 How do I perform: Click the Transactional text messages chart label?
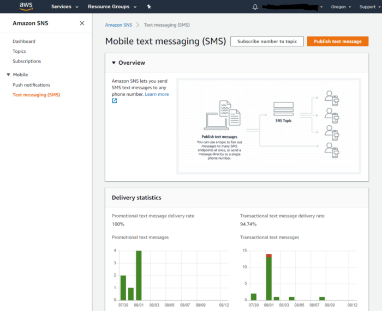coord(270,237)
